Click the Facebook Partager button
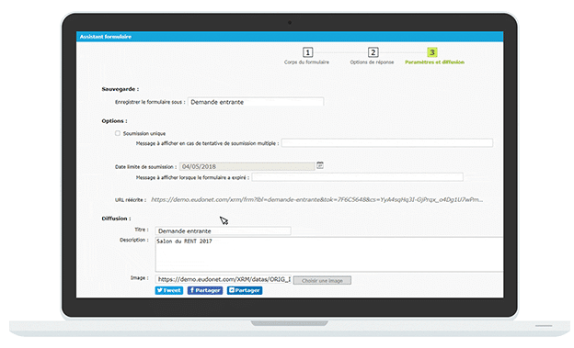 click(205, 290)
